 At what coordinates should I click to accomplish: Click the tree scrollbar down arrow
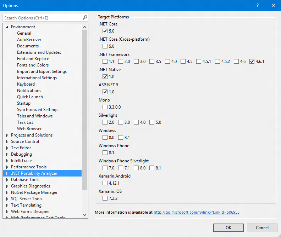[85, 215]
